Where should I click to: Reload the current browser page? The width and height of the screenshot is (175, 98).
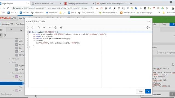coord(8,8)
